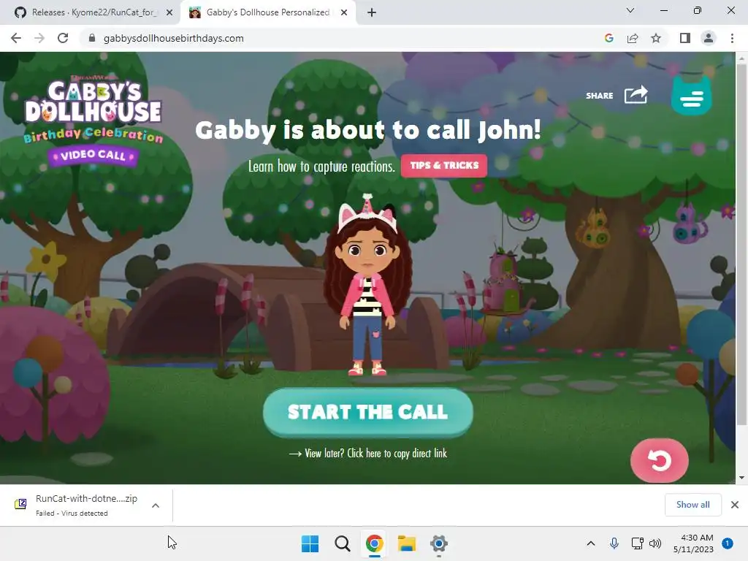Viewport: 748px width, 561px height.
Task: Go back with browser back arrow
Action: pos(16,38)
